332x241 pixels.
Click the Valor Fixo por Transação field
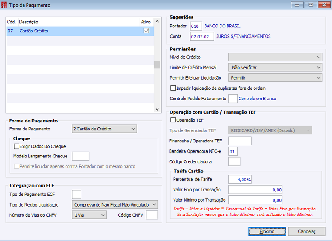tap(255, 190)
